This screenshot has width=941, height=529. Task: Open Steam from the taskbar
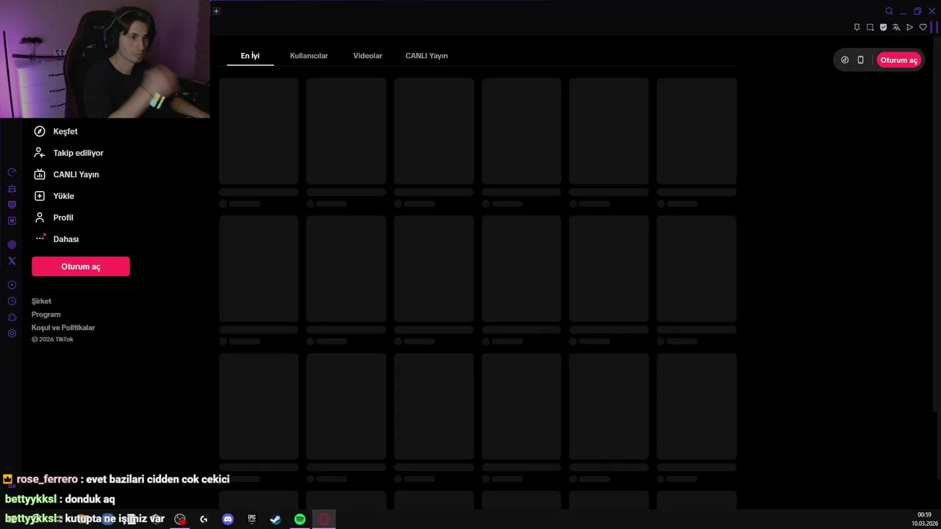pos(276,519)
